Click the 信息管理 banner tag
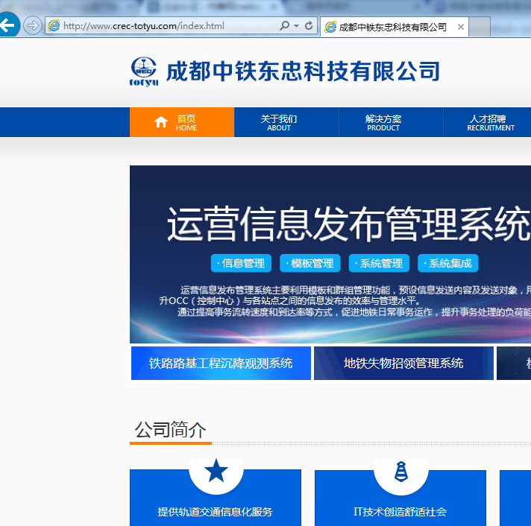This screenshot has width=531, height=526. coord(241,263)
